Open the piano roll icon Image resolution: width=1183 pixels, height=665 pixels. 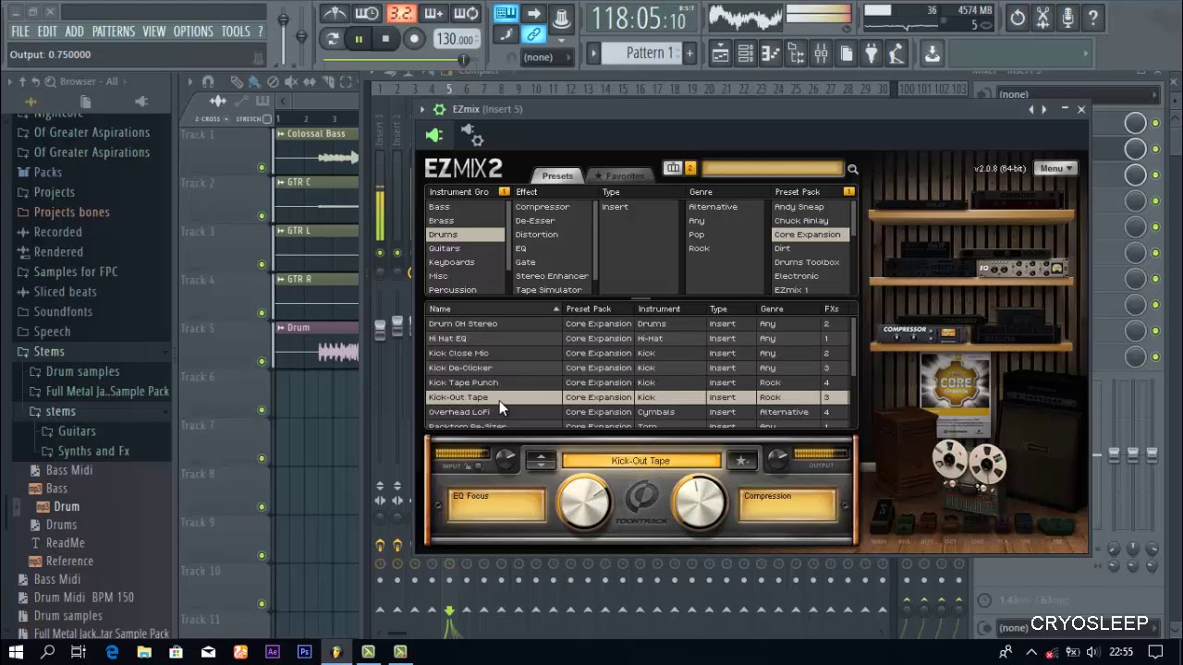(x=771, y=54)
